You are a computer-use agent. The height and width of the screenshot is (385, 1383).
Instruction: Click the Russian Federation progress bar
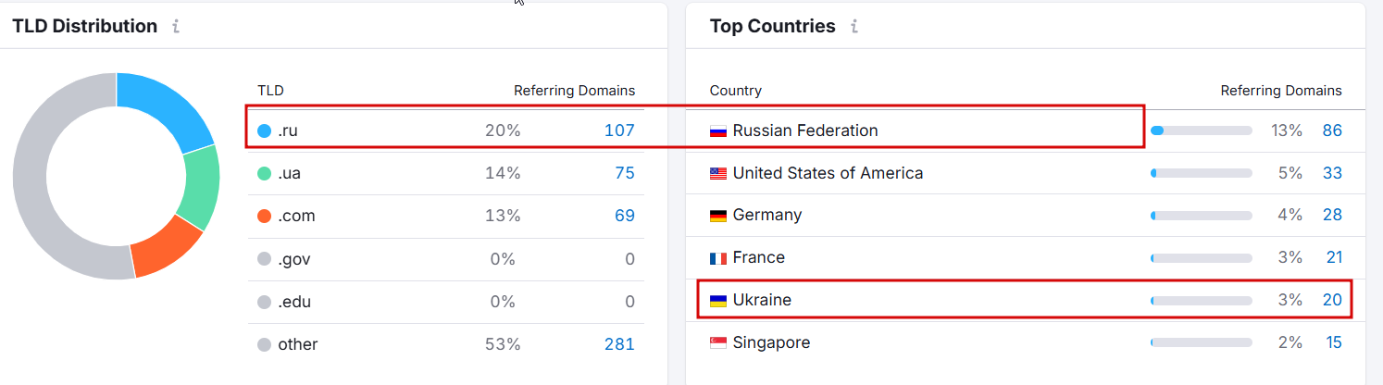pos(1201,130)
